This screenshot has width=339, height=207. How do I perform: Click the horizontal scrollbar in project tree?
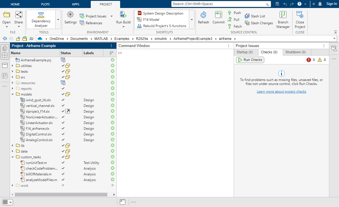click(x=61, y=194)
